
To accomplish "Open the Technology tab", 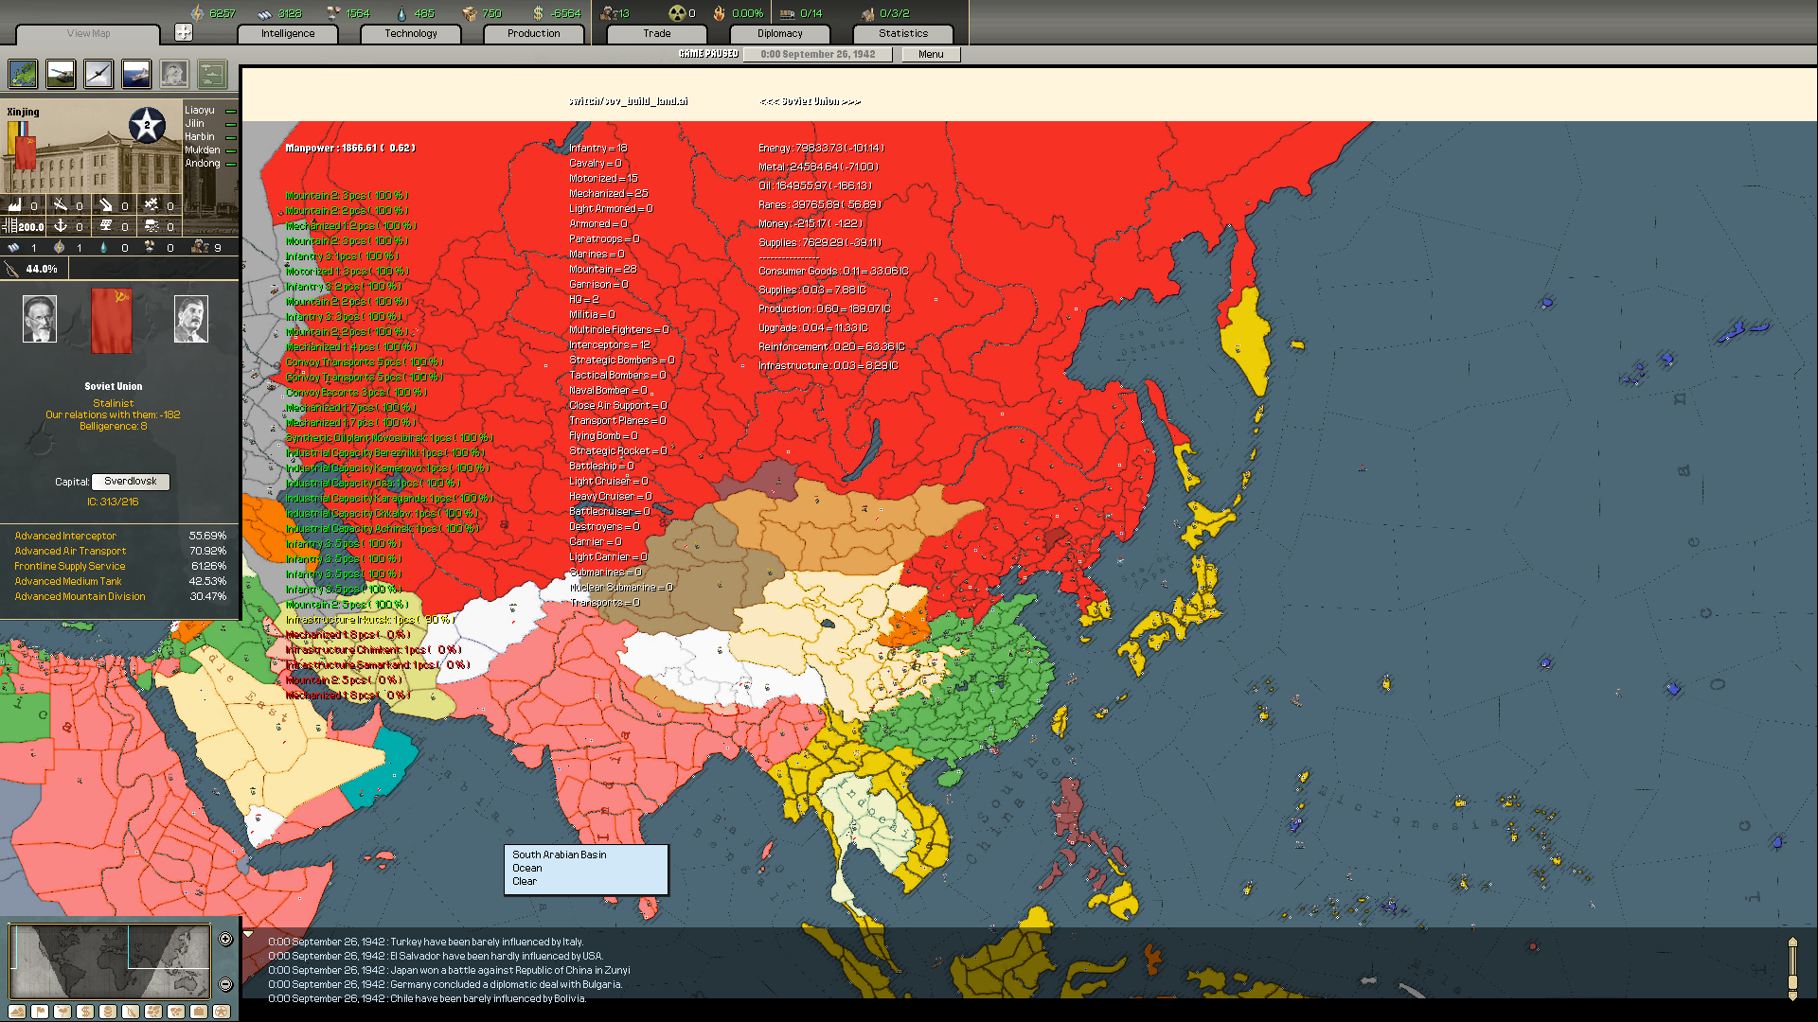I will 411,34.
